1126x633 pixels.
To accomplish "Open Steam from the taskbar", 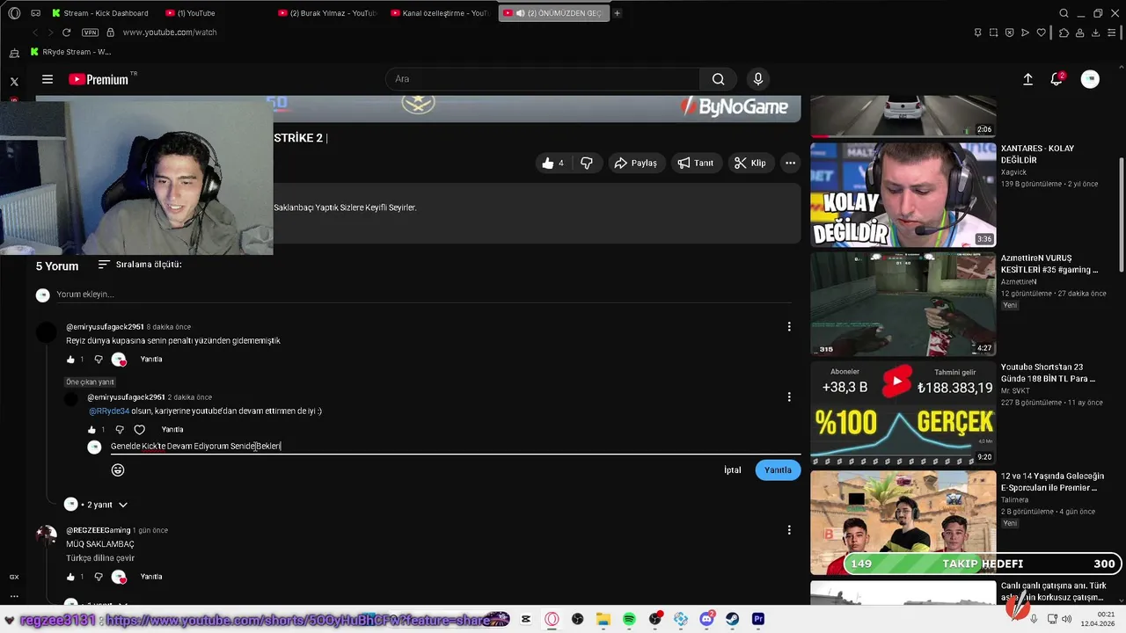I will pos(732,619).
